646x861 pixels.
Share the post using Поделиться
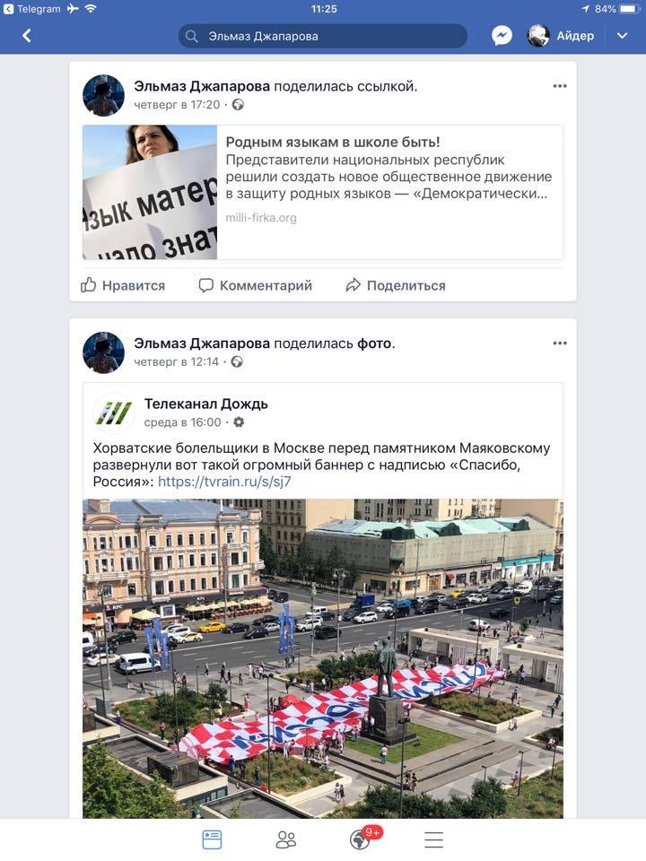pyautogui.click(x=396, y=285)
